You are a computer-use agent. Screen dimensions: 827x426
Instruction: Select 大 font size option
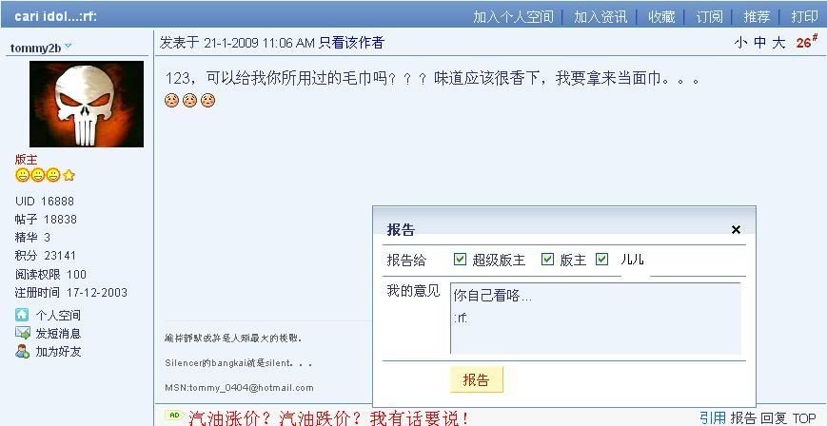point(778,43)
